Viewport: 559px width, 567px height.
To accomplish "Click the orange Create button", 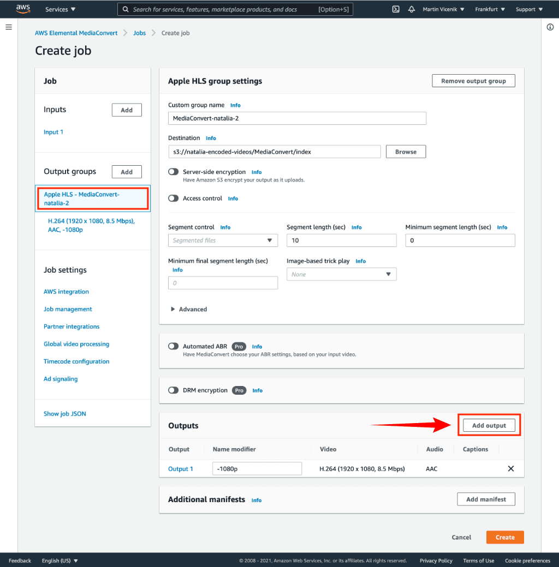I will tap(505, 538).
